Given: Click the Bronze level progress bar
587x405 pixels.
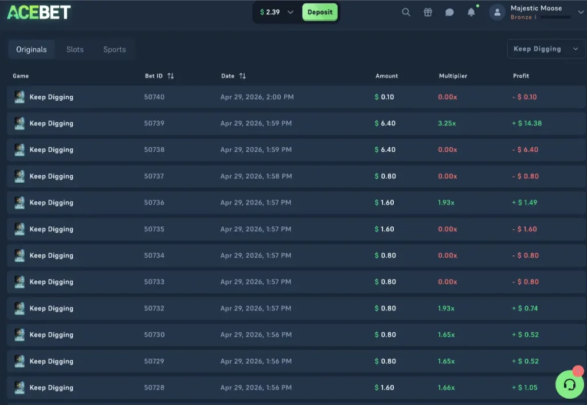Looking at the screenshot, I should pos(555,17).
